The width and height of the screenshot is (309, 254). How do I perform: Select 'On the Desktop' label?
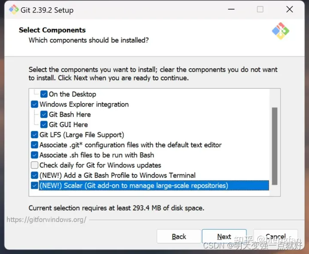(x=73, y=94)
